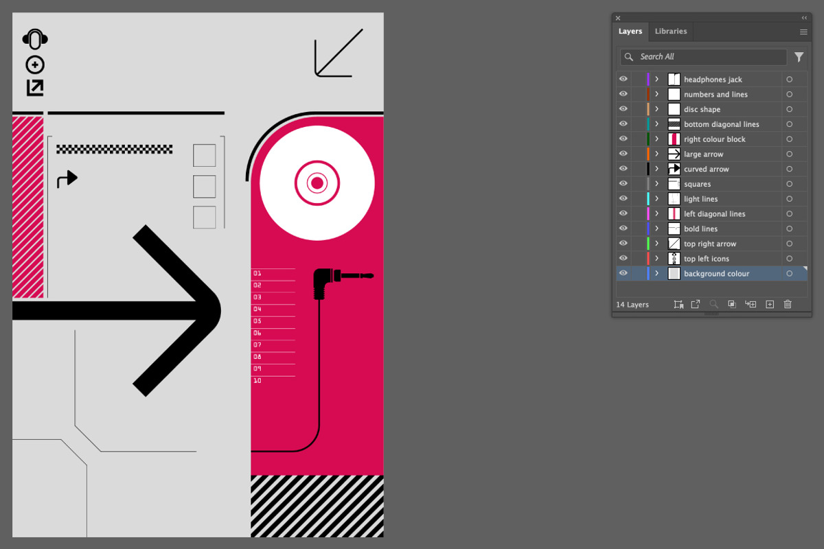
Task: Click target circle of bottom diagonal lines layer
Action: click(790, 124)
